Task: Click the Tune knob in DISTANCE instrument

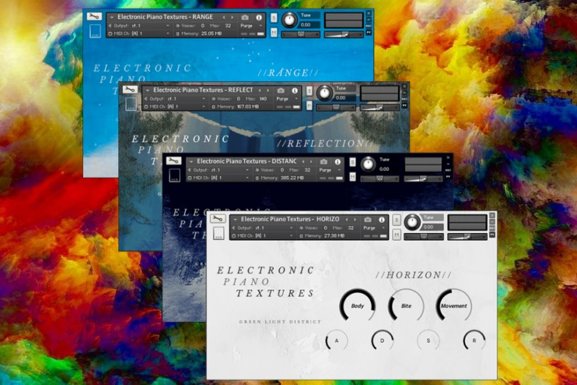Action: coord(368,164)
